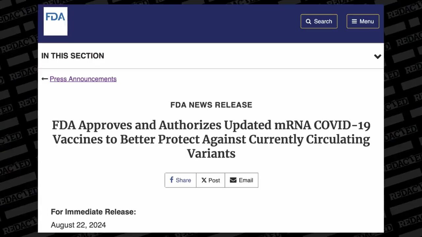Click the August 22, 2024 date

78,225
